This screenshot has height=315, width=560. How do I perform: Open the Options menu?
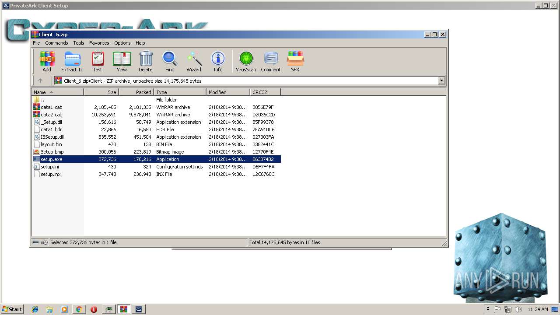pos(122,43)
